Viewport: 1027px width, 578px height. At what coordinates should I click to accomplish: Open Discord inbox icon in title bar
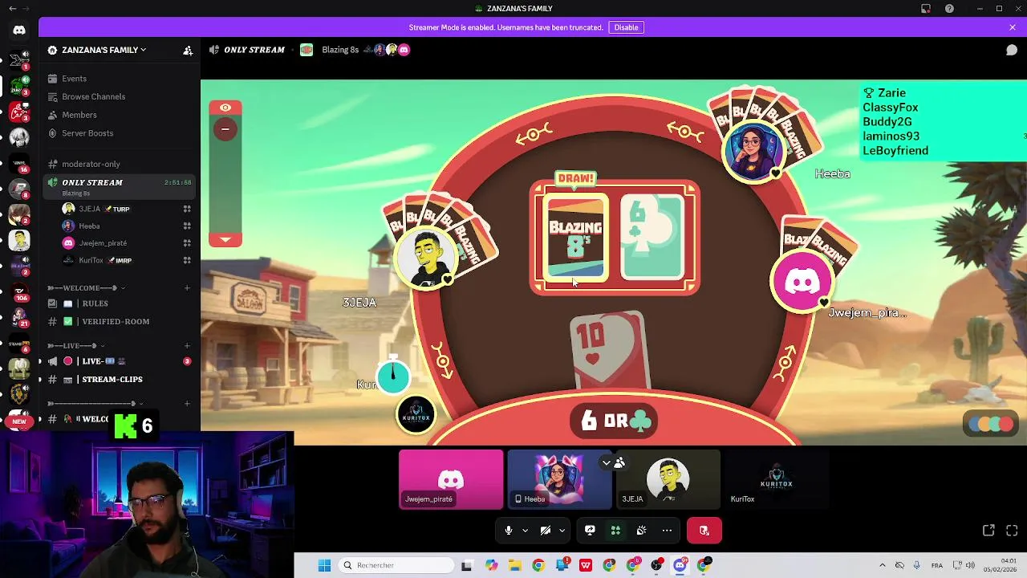926,8
